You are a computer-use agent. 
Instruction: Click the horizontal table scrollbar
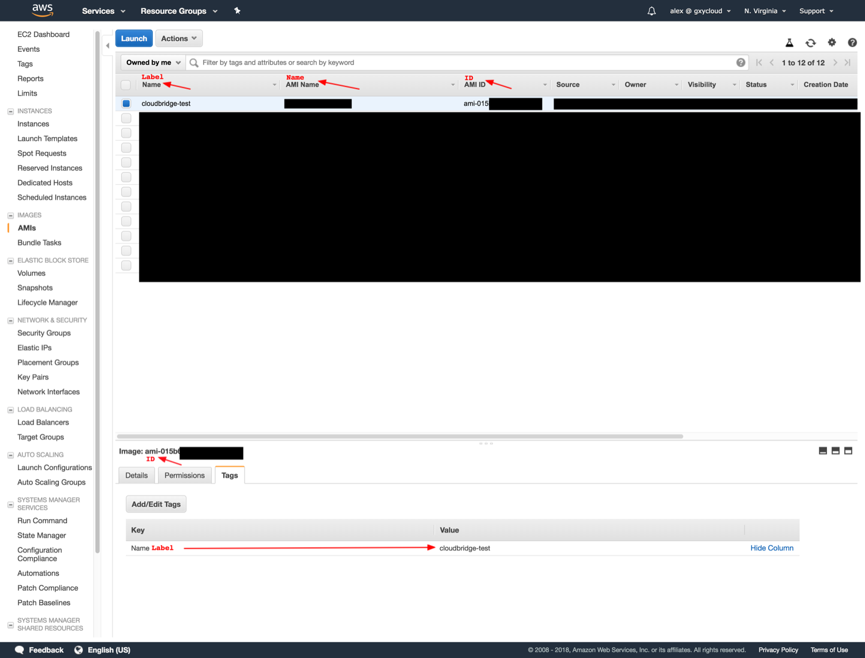(400, 436)
